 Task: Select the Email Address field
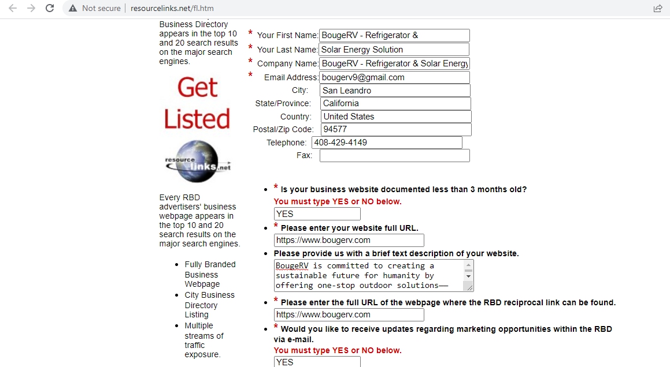[x=394, y=77]
